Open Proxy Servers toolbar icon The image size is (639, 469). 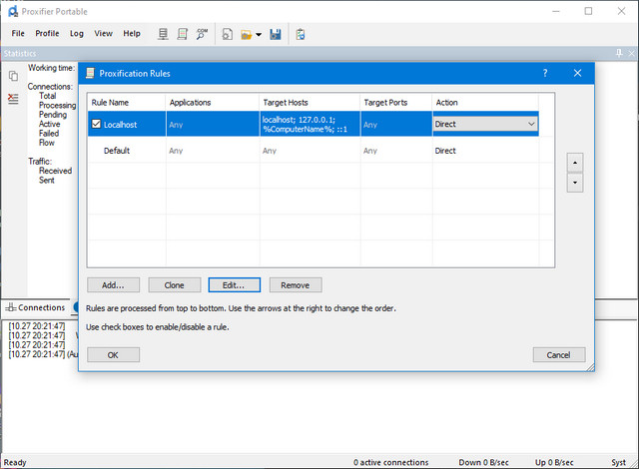[x=163, y=34]
